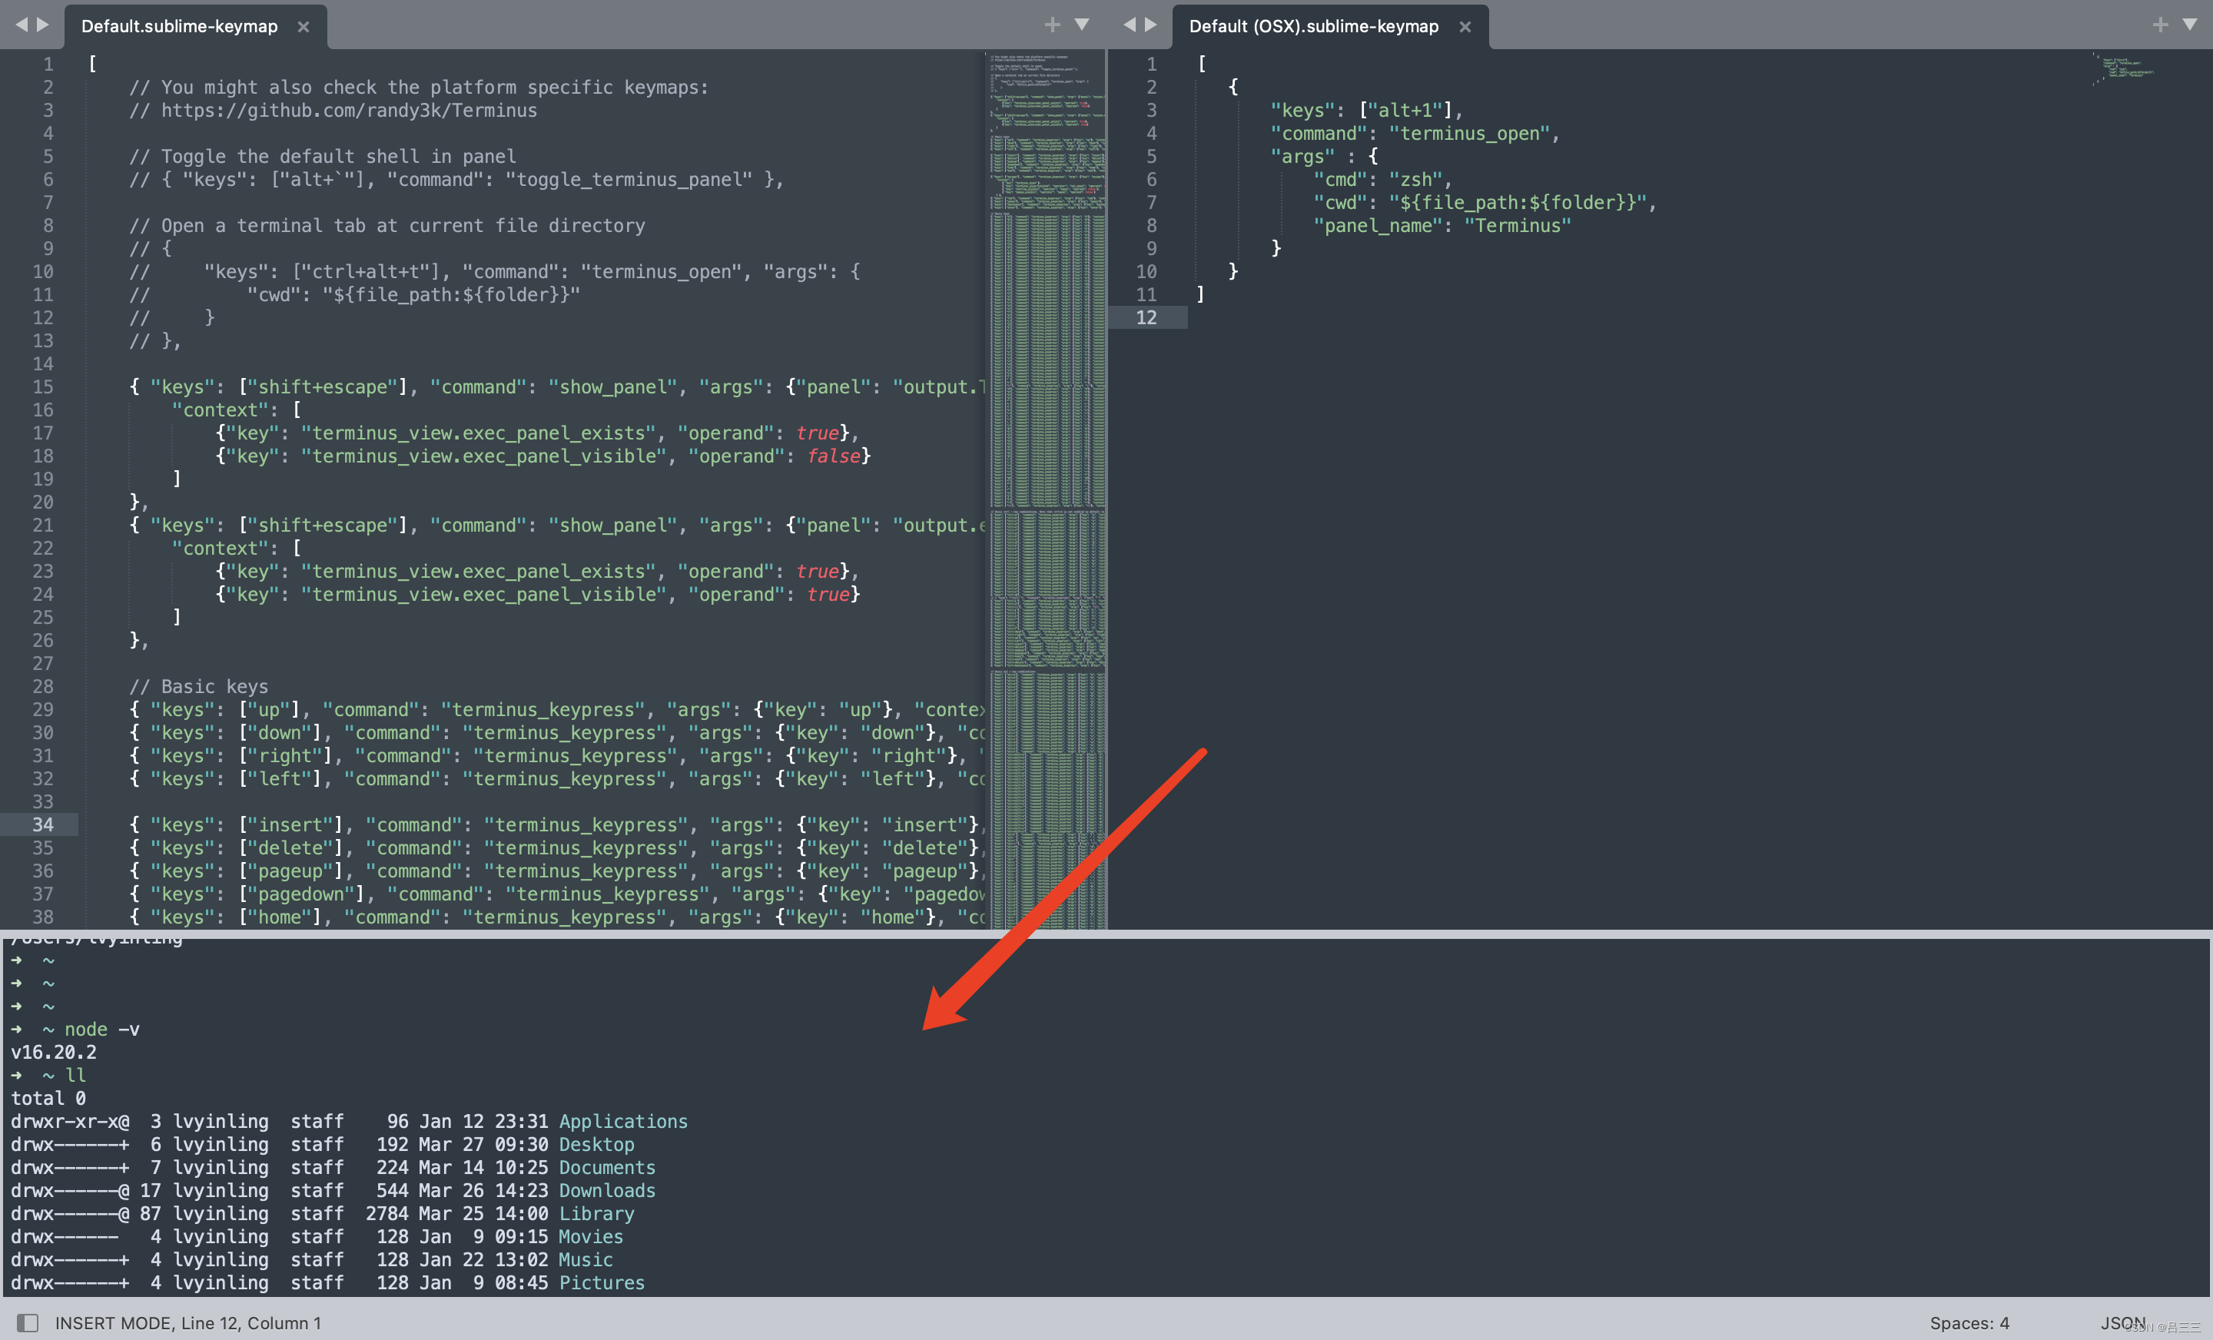Open the tab overflow dropdown in the middle tab strip
Screen dimensions: 2213x1340
coord(1082,25)
